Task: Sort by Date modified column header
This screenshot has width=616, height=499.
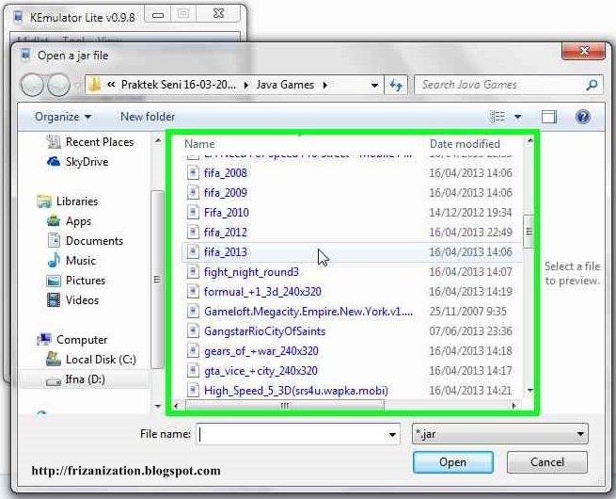Action: coord(465,144)
